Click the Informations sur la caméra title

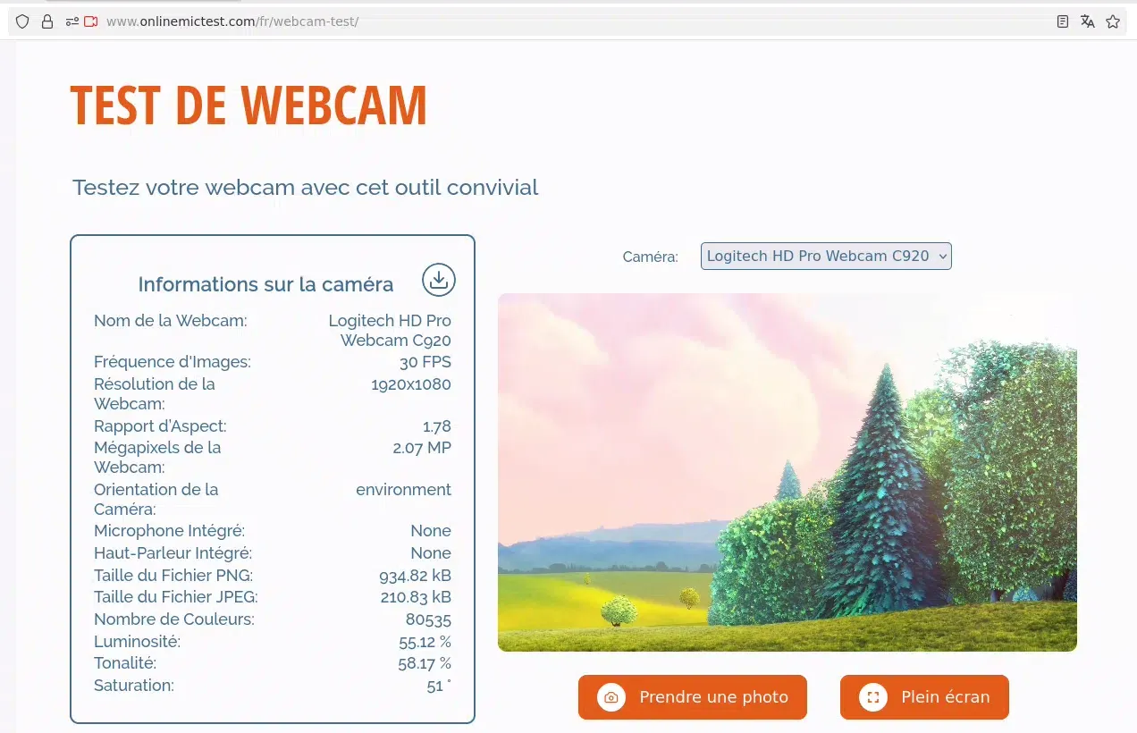pos(265,284)
